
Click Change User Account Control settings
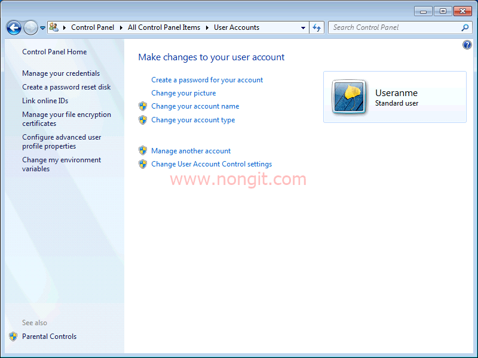212,164
